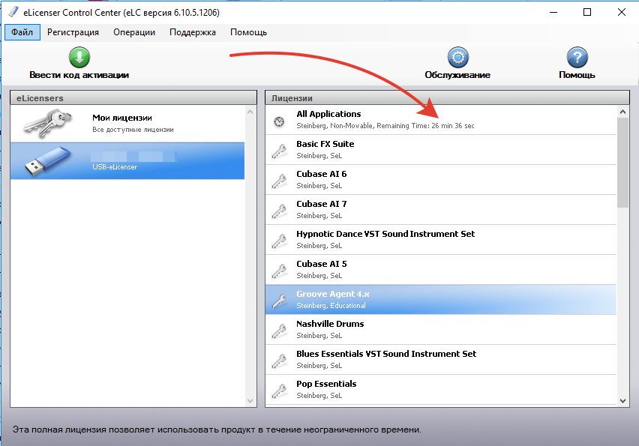Select the Cubase AI 6 license
639x446 pixels.
click(440, 180)
